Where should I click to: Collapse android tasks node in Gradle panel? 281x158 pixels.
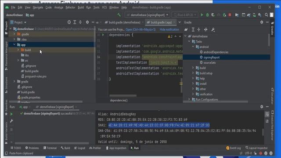(x=193, y=47)
